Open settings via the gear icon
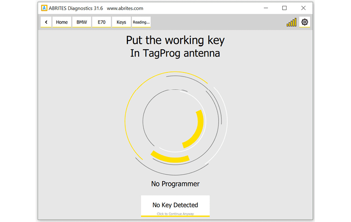Viewport: 351px width, 222px height. [305, 22]
